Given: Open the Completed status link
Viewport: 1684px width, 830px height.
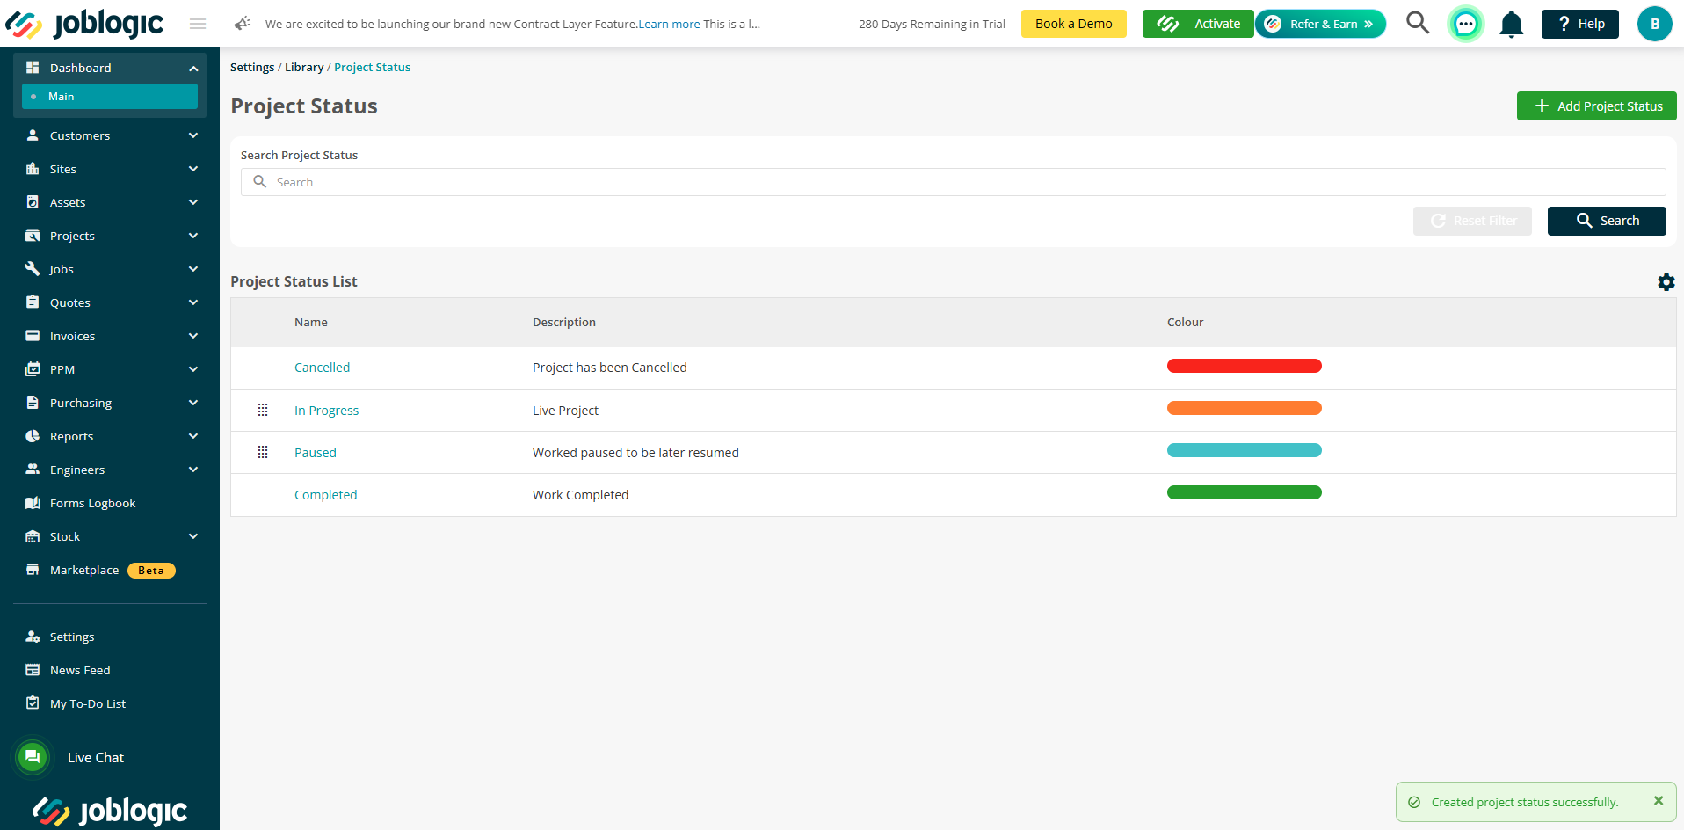Looking at the screenshot, I should click(325, 495).
